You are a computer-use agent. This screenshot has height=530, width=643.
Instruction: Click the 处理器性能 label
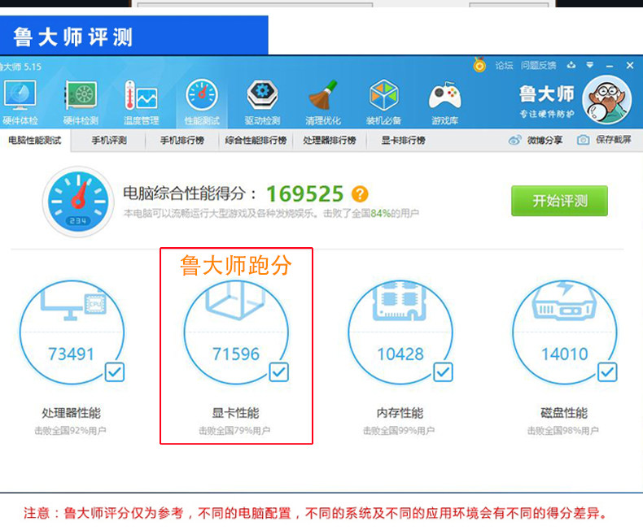(72, 412)
